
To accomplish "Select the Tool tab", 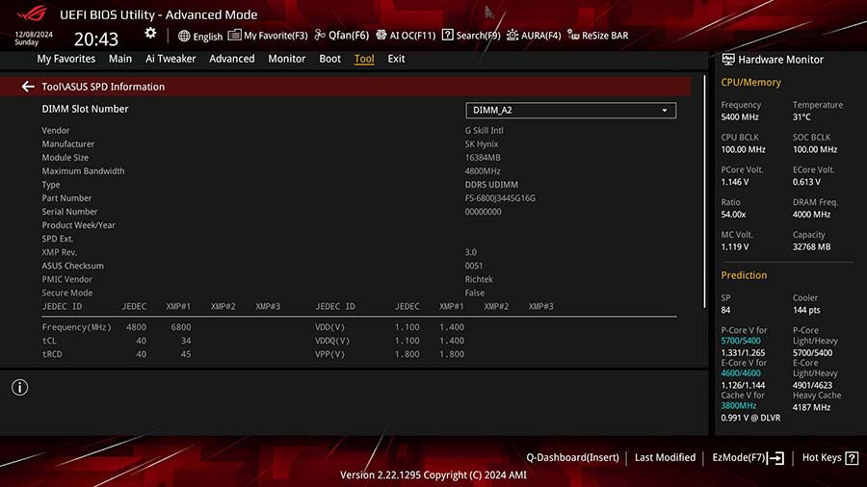I will 364,59.
